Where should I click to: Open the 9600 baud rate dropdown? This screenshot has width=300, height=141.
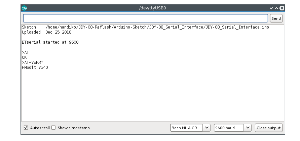click(232, 128)
